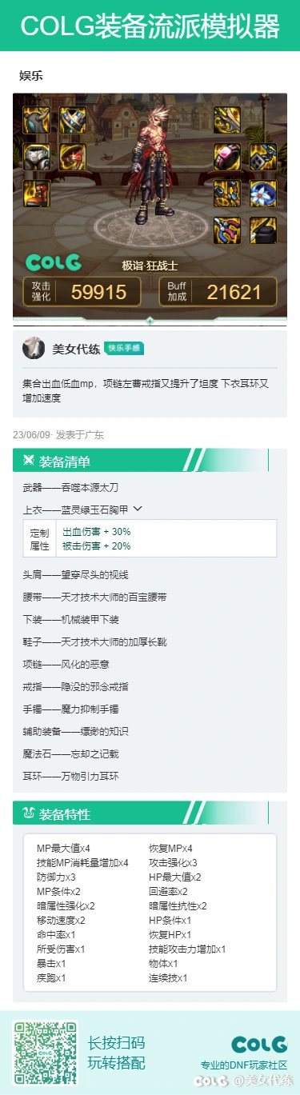Open the author avatar 美女代练

34,348
